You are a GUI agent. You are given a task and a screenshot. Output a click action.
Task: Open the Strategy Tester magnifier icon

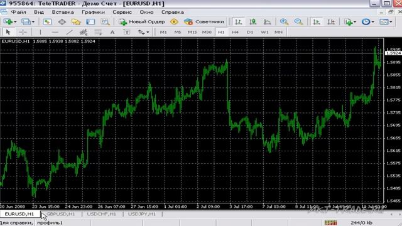click(x=105, y=22)
